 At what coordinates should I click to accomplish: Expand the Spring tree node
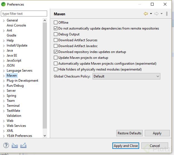4,96
